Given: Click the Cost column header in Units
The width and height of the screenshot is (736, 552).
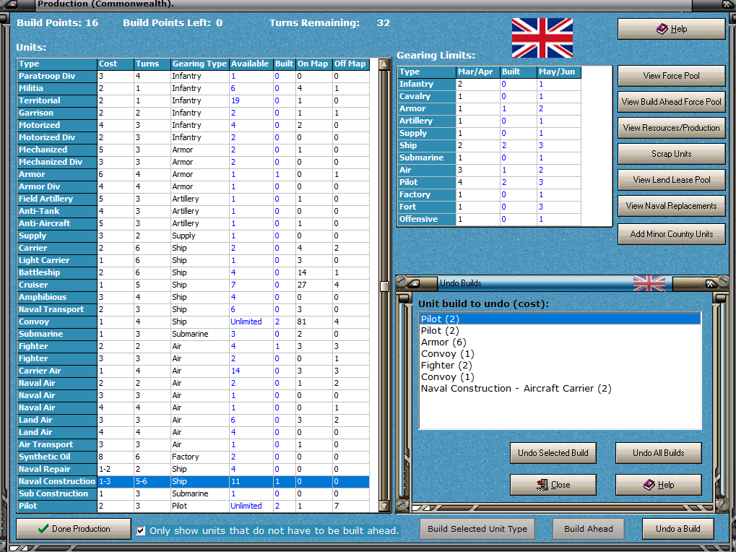Looking at the screenshot, I should (116, 64).
